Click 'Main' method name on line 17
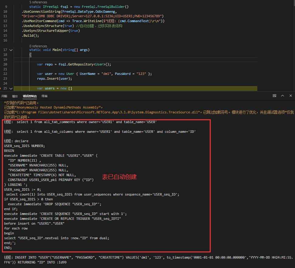 click(x=57, y=50)
